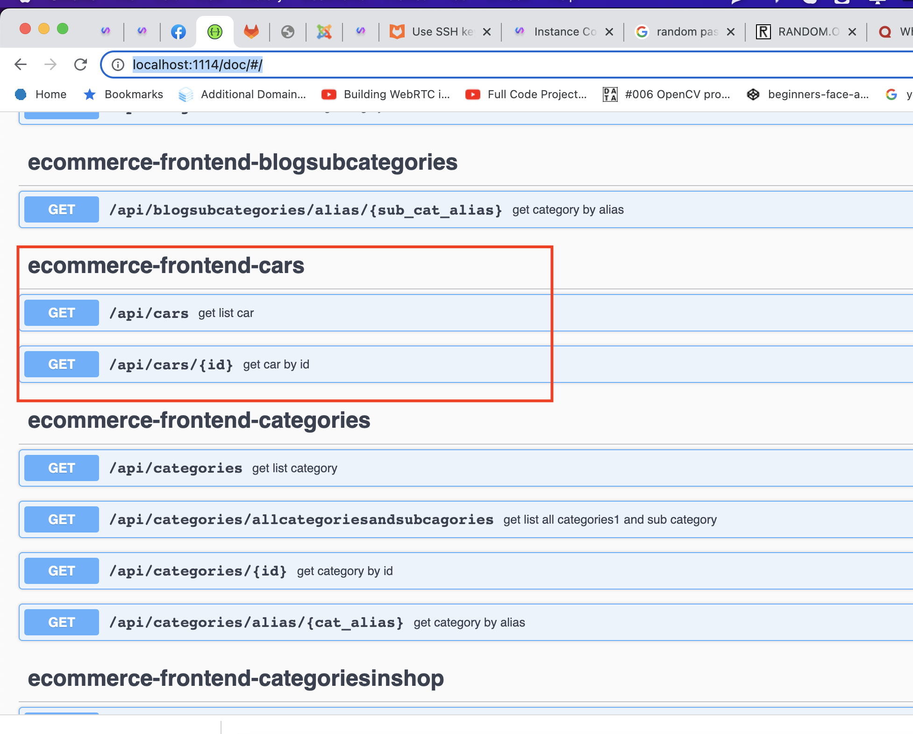Expand GET /api/categories/allcategoriesandsubcagories endpoint
The image size is (913, 734).
466,519
